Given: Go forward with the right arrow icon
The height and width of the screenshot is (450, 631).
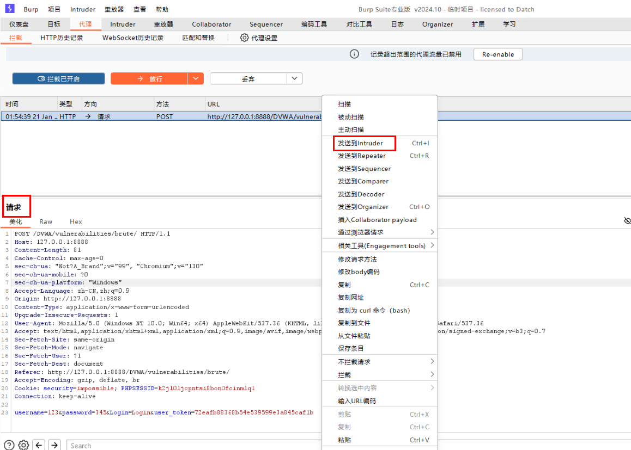Looking at the screenshot, I should point(54,445).
